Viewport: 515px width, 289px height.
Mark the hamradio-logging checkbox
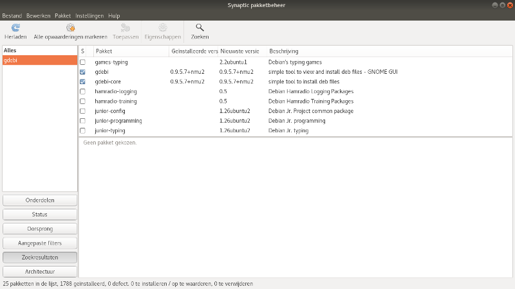point(82,91)
